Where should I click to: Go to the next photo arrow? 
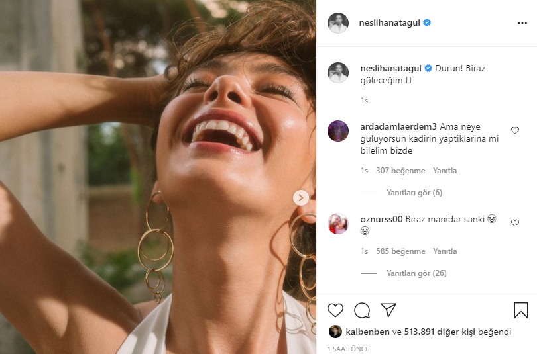tap(301, 197)
